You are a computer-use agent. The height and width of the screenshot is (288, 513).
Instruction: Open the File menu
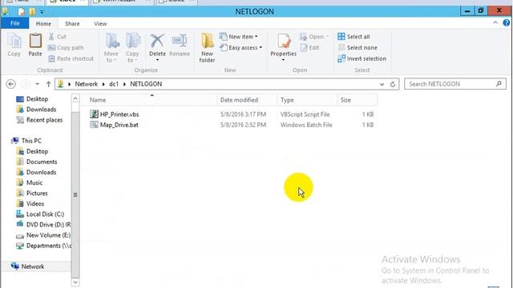point(15,23)
